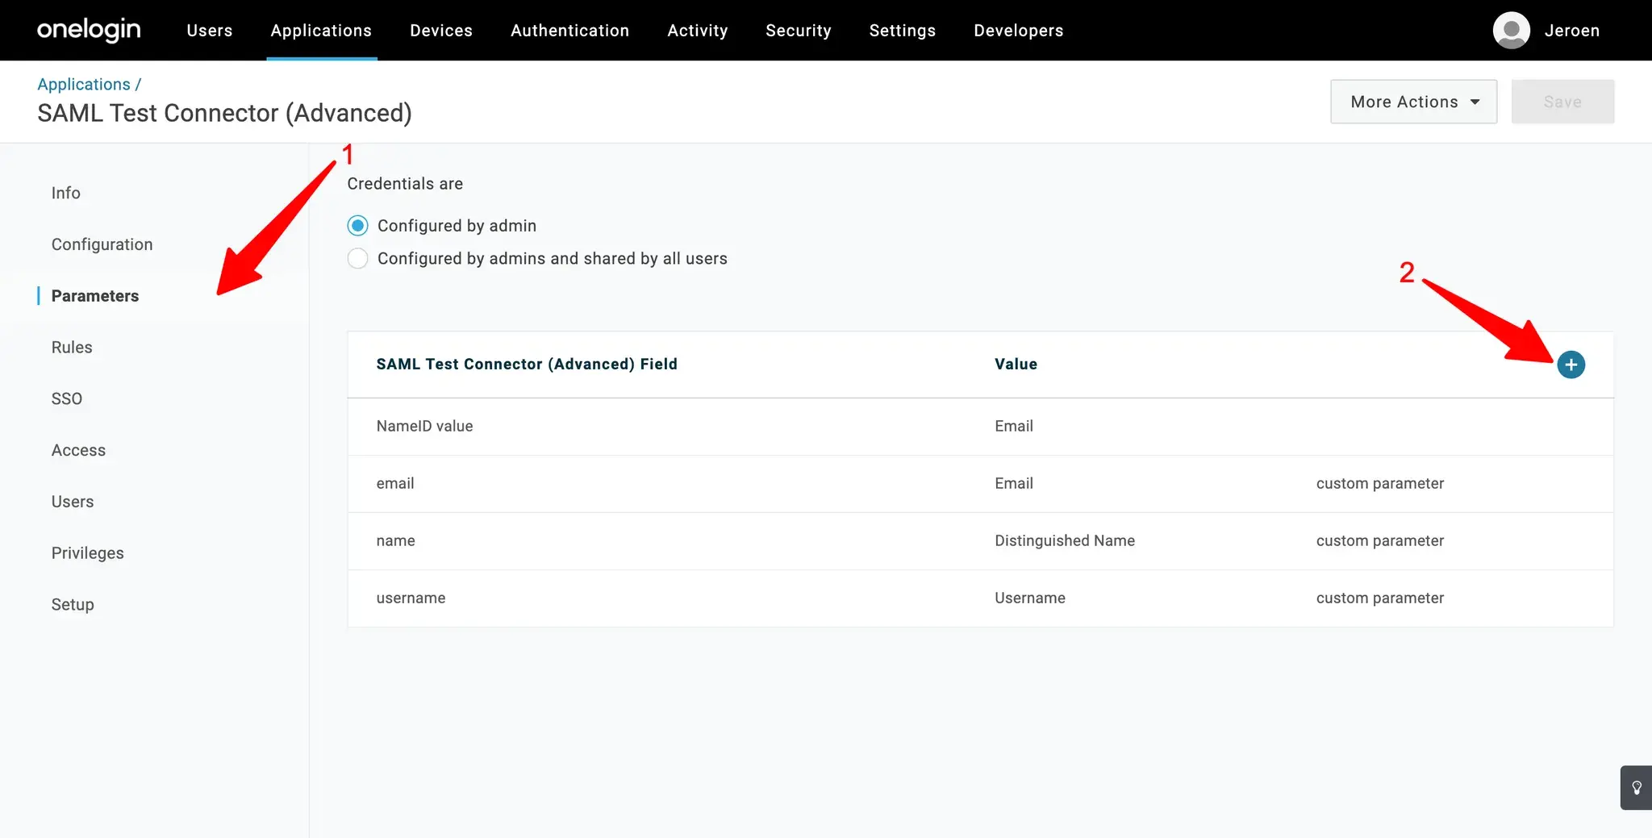The image size is (1652, 838).
Task: Switch to the SSO sidebar tab
Action: click(67, 398)
